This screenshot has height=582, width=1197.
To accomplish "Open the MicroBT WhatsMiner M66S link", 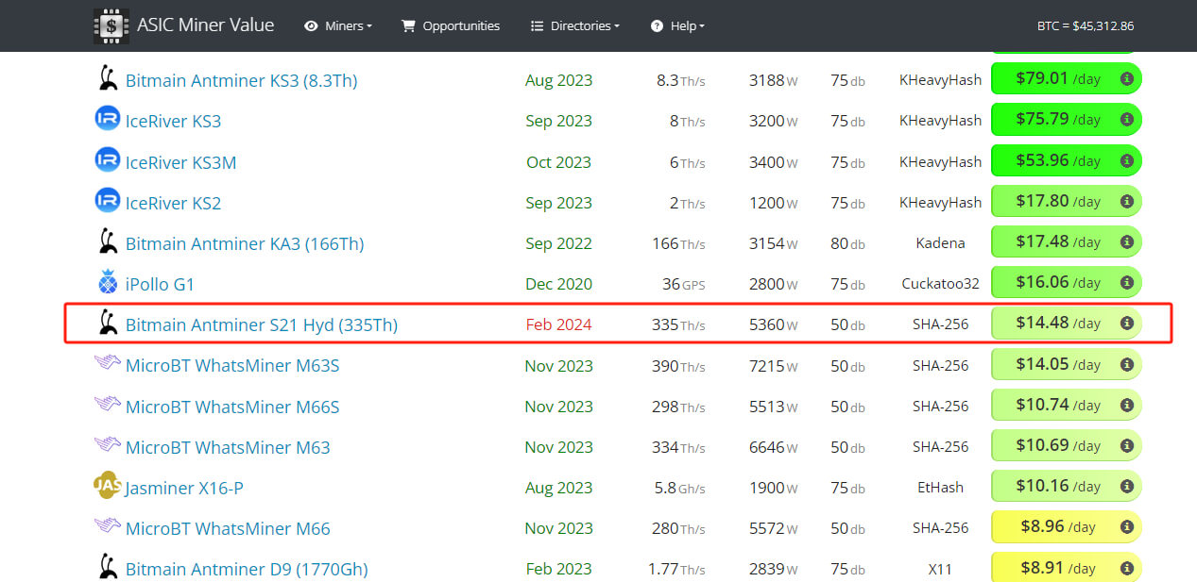I will point(232,407).
